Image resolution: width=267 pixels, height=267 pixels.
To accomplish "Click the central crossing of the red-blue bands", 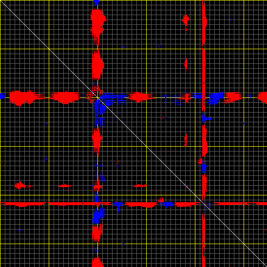I will pyautogui.click(x=98, y=98).
